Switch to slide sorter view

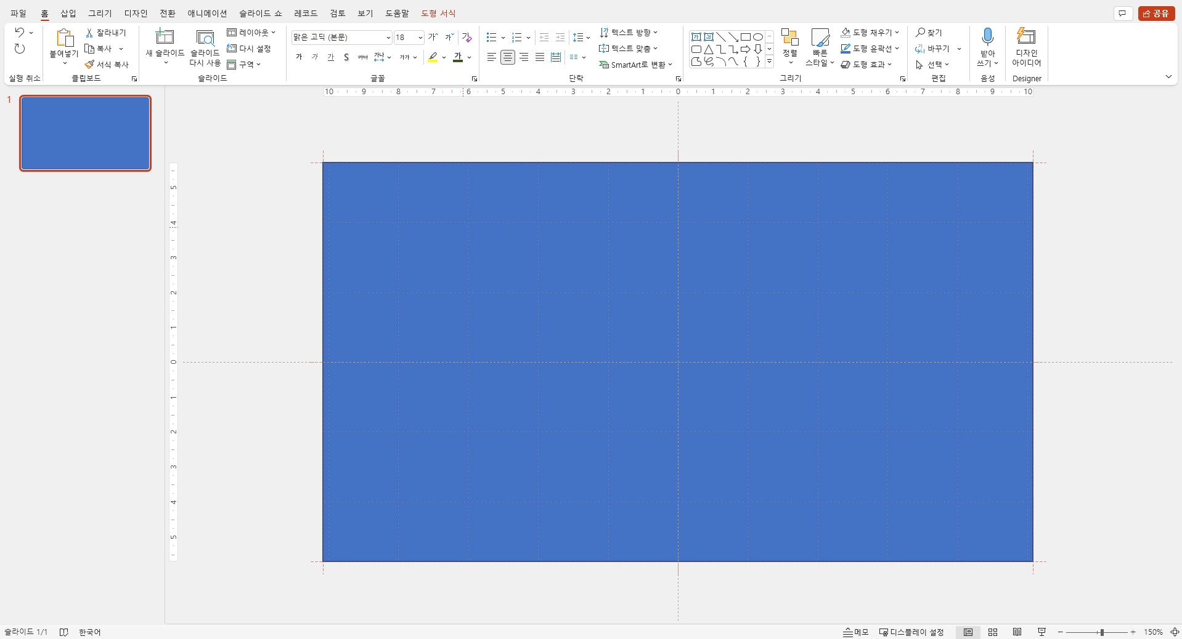point(993,632)
